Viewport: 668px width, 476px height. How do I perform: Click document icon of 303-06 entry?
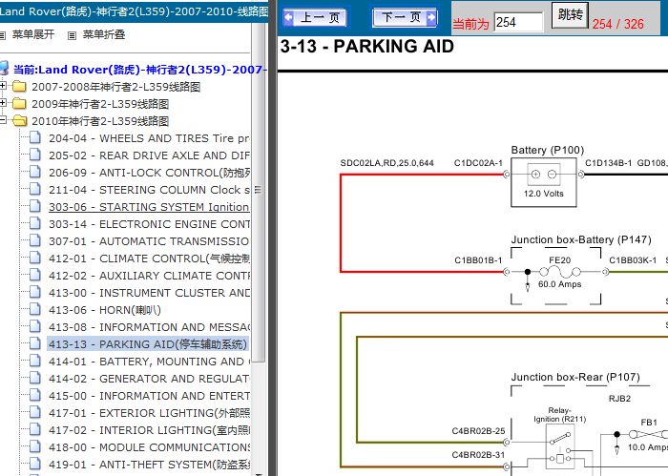(x=35, y=206)
